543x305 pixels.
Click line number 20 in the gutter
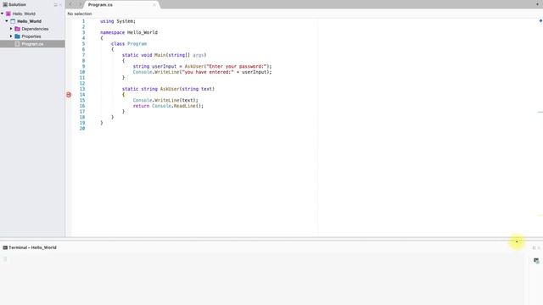pyautogui.click(x=82, y=128)
